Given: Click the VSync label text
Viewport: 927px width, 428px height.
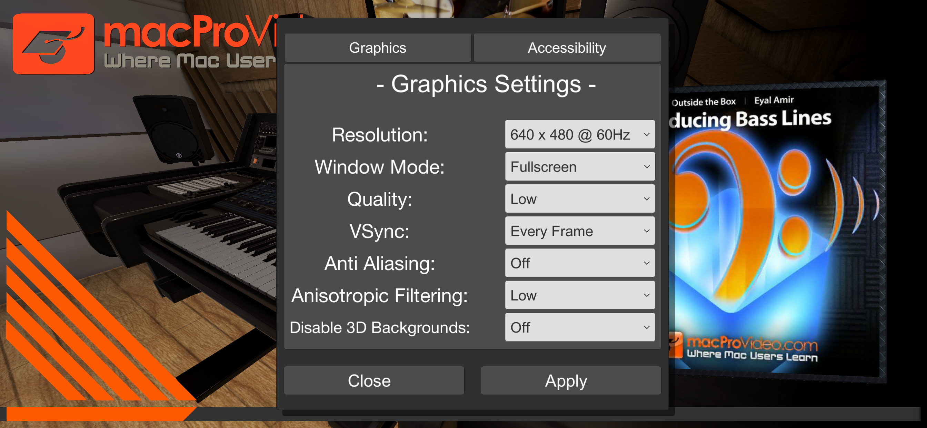Looking at the screenshot, I should 380,231.
